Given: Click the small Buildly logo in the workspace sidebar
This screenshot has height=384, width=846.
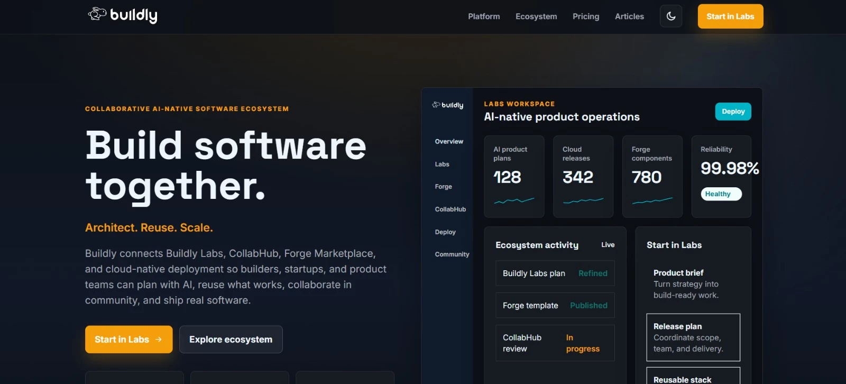Looking at the screenshot, I should click(447, 105).
